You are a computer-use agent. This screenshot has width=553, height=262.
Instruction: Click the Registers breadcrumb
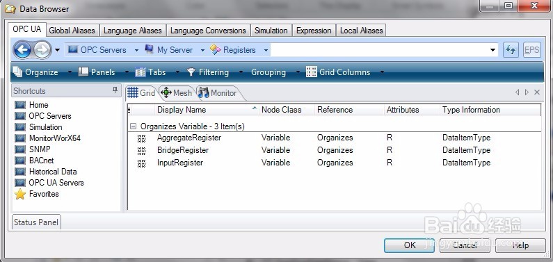click(x=233, y=50)
